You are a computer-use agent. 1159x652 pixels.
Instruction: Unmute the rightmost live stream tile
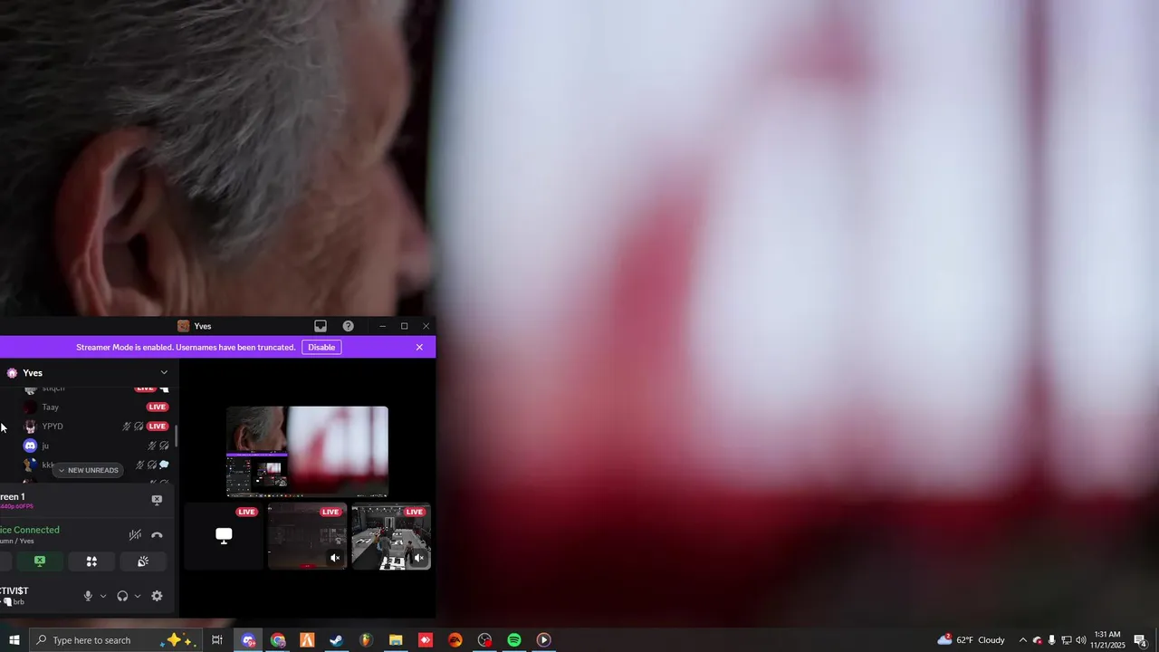click(x=419, y=558)
